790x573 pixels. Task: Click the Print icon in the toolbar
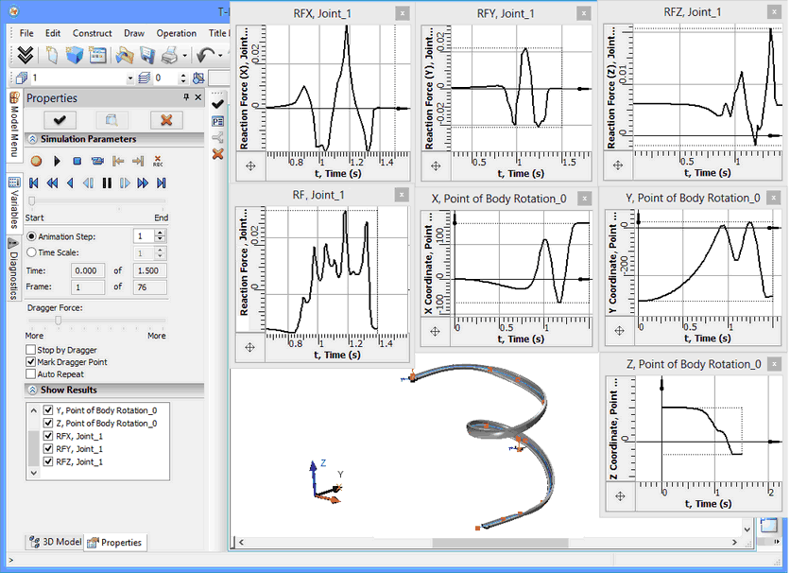[170, 56]
